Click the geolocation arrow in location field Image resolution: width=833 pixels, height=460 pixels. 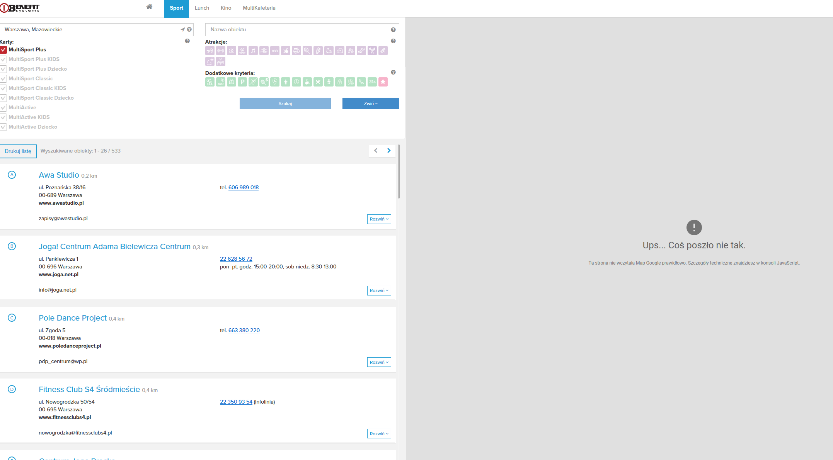[x=183, y=29]
